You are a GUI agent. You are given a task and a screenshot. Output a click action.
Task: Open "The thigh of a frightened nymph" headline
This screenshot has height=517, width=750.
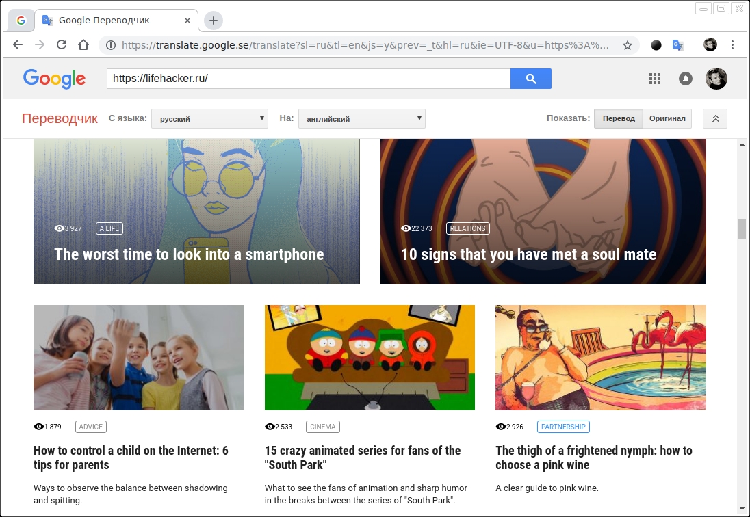[x=593, y=458]
